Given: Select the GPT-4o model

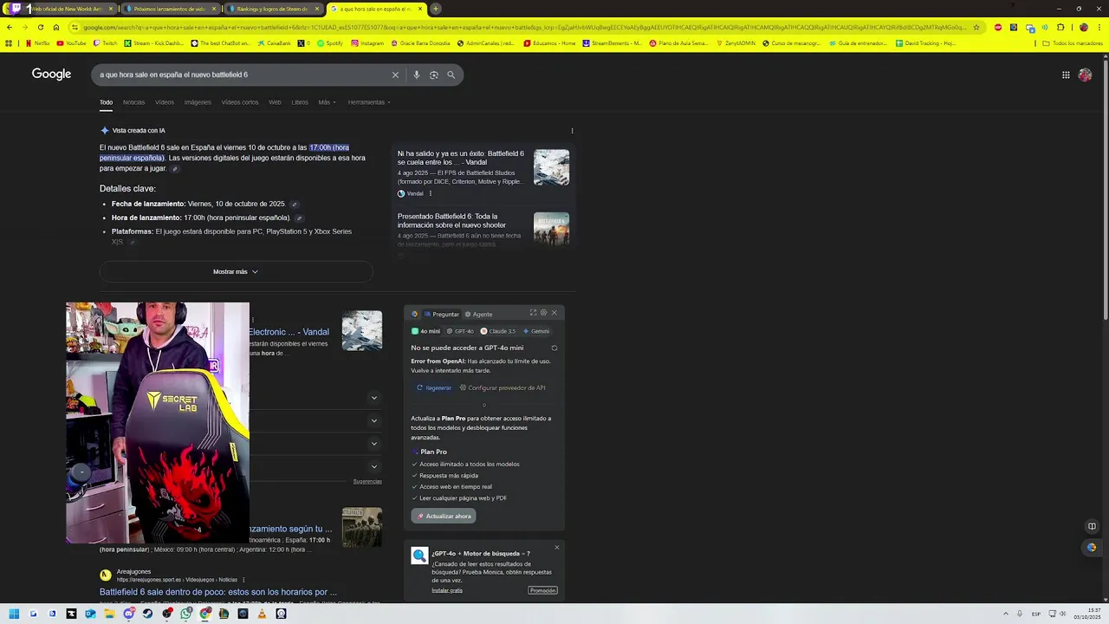Looking at the screenshot, I should 460,331.
